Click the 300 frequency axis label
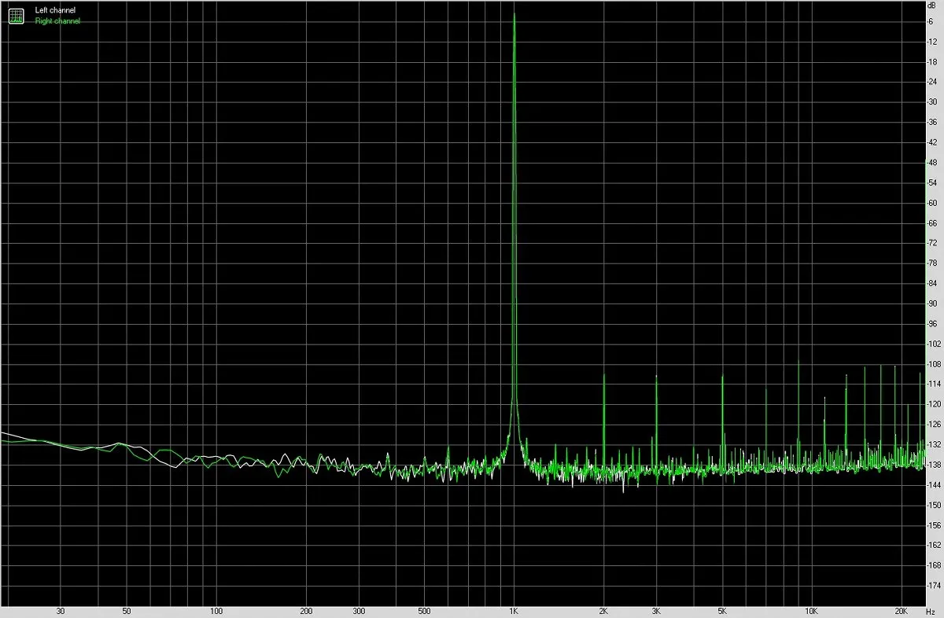 [359, 610]
